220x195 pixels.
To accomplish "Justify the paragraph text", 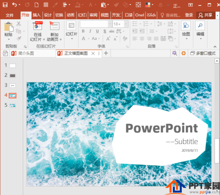I will [156, 39].
